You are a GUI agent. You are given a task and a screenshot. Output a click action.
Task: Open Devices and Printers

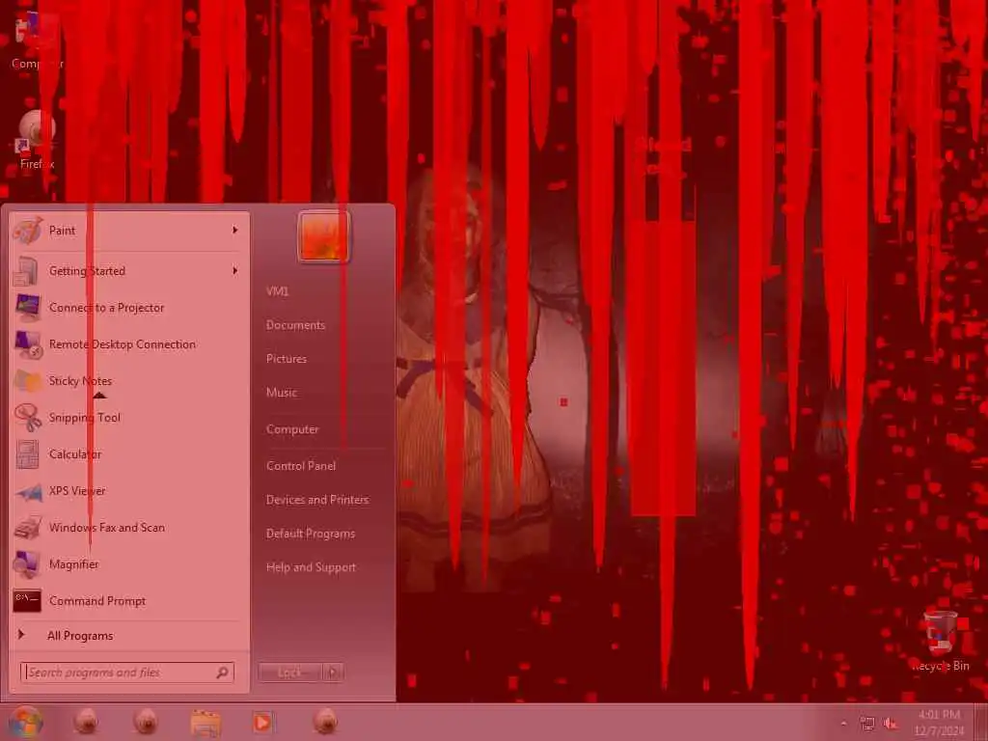coord(317,500)
